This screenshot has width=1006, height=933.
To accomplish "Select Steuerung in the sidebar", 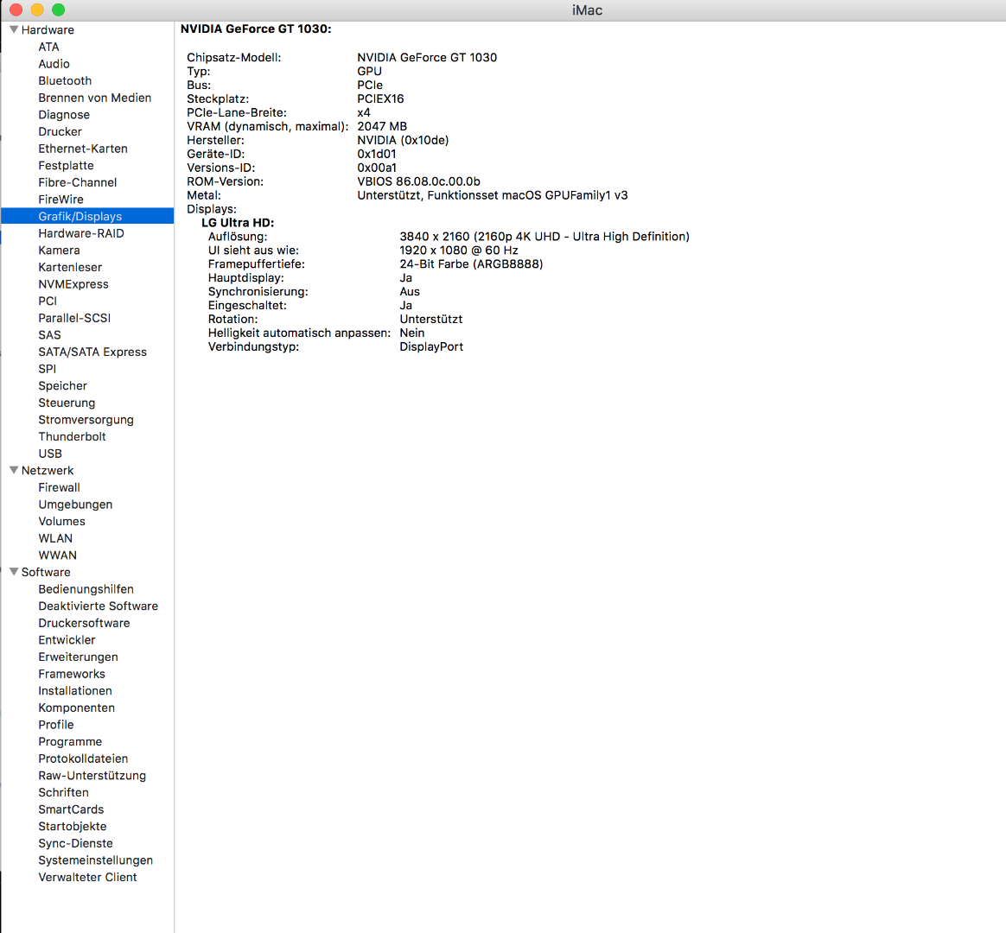I will (67, 403).
